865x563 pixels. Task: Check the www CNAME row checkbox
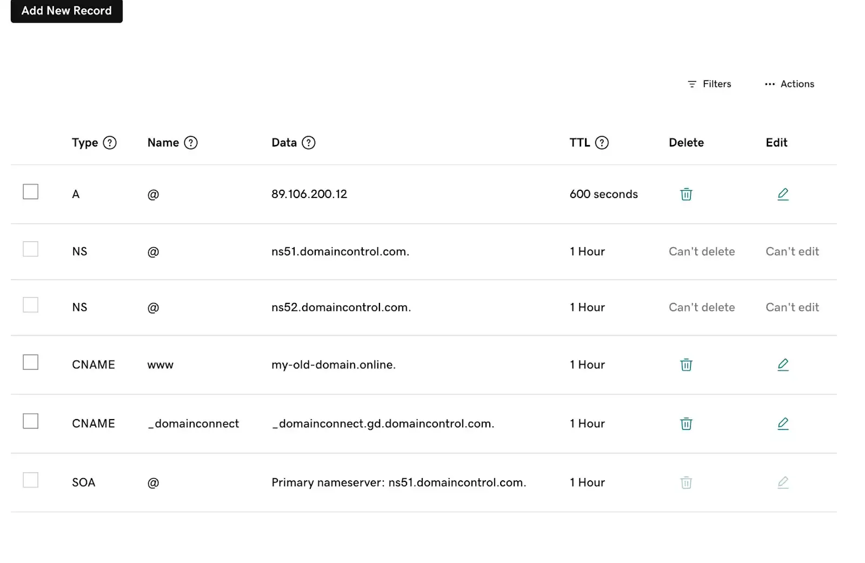(x=30, y=362)
